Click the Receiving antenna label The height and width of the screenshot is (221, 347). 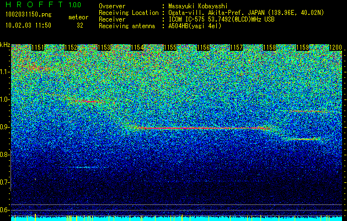coord(127,26)
